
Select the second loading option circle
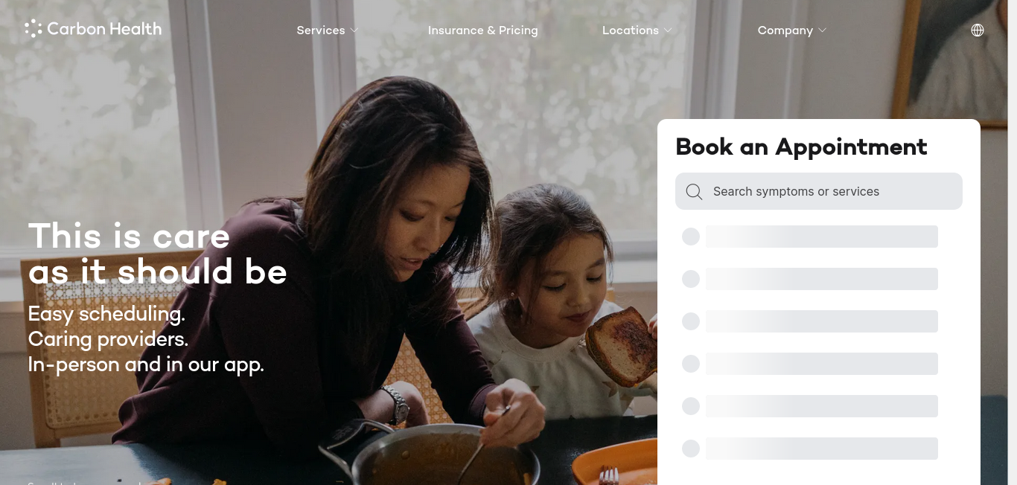691,279
